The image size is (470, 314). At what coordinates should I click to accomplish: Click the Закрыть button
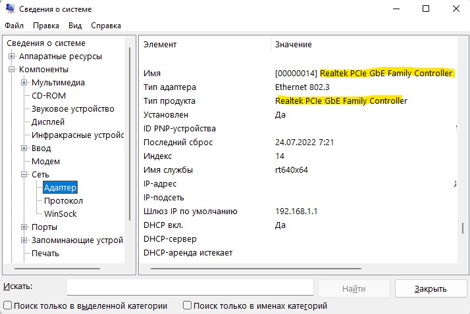point(431,288)
